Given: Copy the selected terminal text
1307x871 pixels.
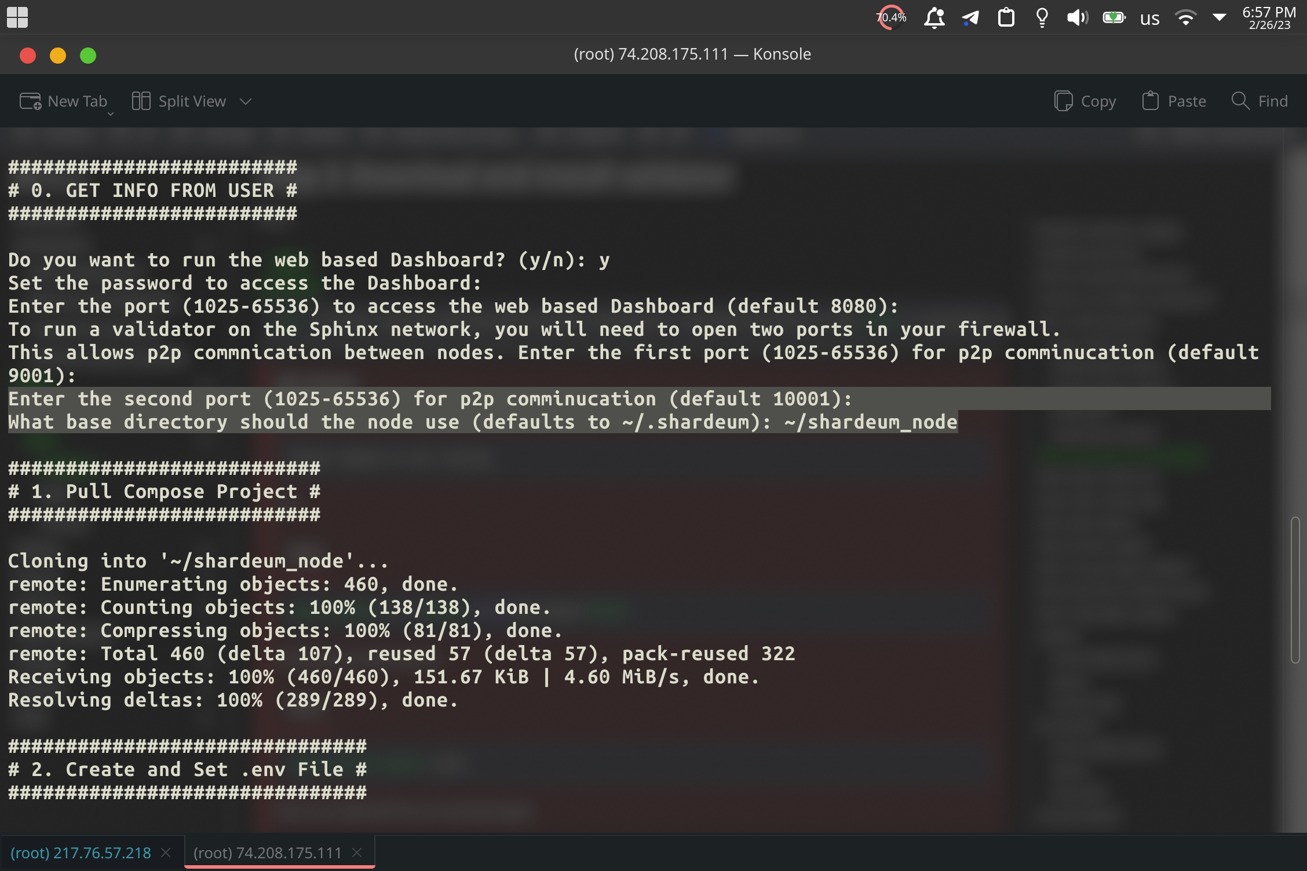Looking at the screenshot, I should [1085, 101].
